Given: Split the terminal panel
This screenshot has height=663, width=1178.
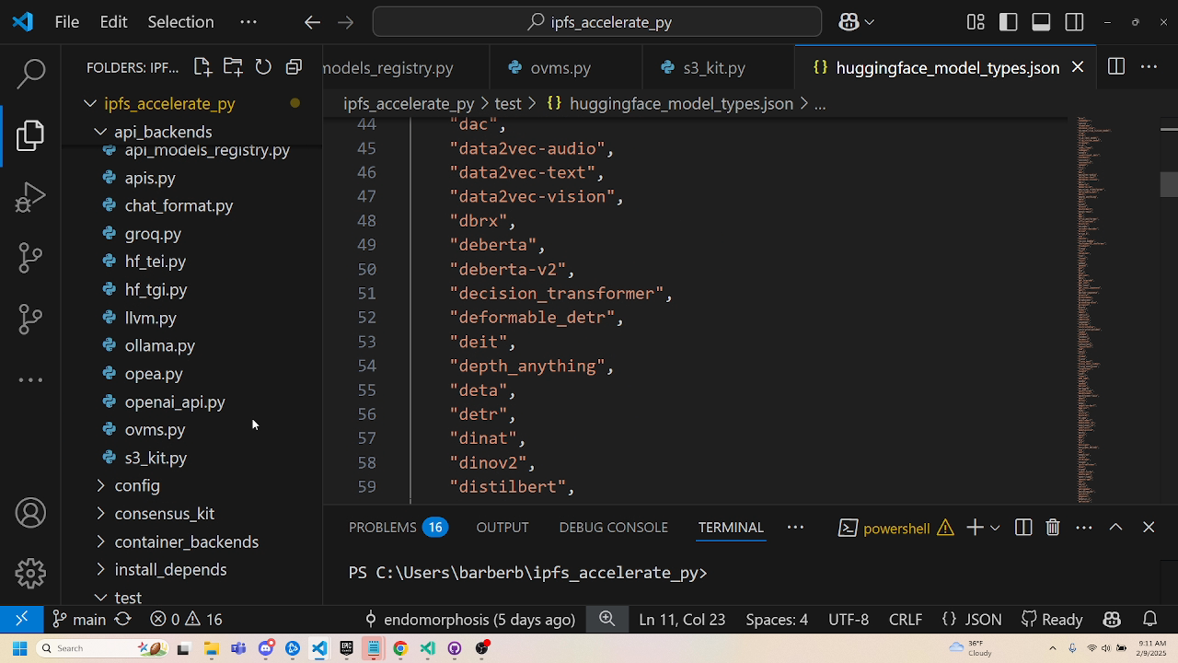Looking at the screenshot, I should [x=1023, y=528].
